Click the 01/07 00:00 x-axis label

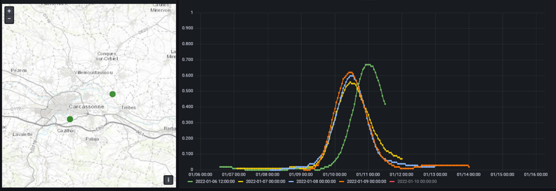coord(234,174)
